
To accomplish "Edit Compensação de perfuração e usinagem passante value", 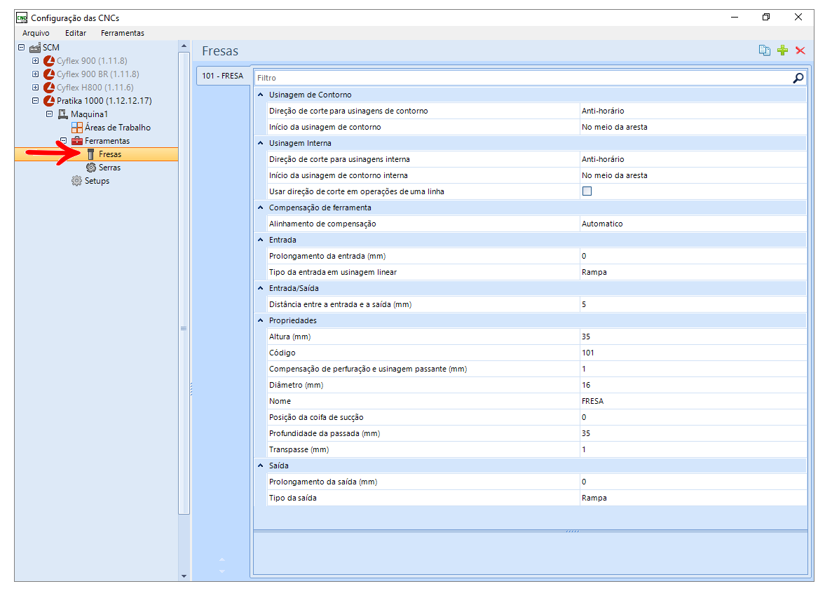I will tap(693, 369).
